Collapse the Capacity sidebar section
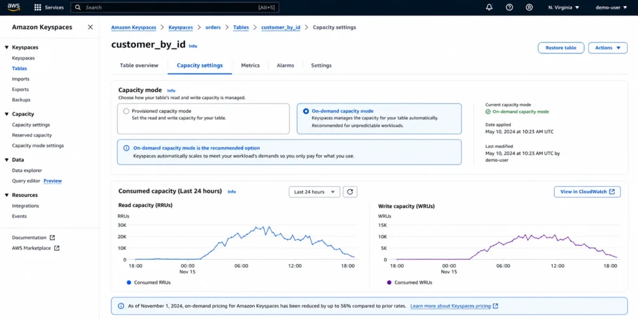 (6, 115)
